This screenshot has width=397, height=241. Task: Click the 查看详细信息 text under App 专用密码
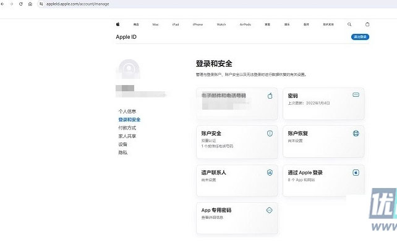click(212, 218)
